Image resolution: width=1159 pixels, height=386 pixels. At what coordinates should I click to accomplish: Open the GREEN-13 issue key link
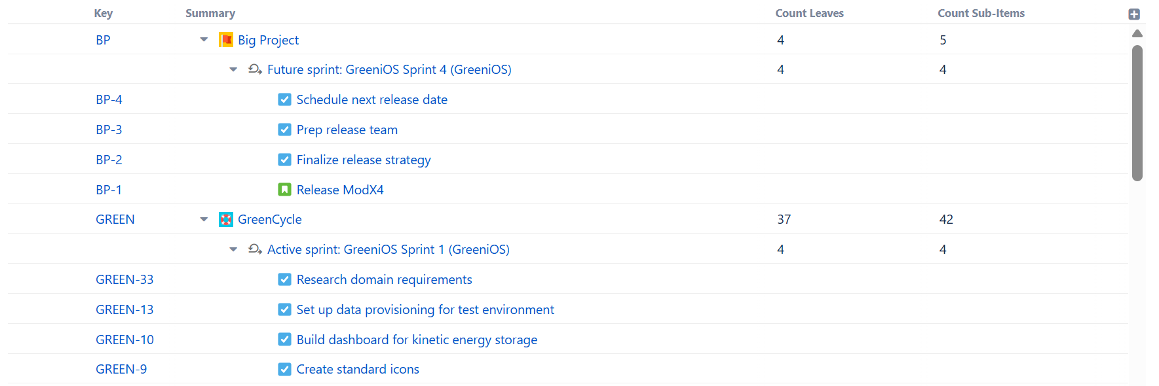click(124, 309)
